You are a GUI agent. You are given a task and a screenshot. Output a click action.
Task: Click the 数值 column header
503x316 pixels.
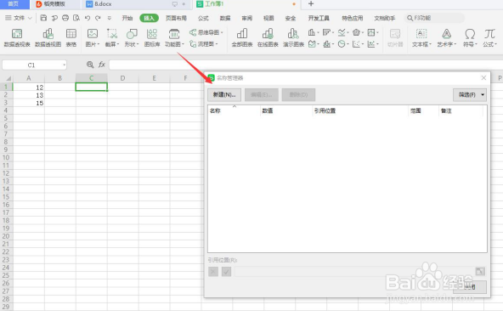tap(286, 110)
